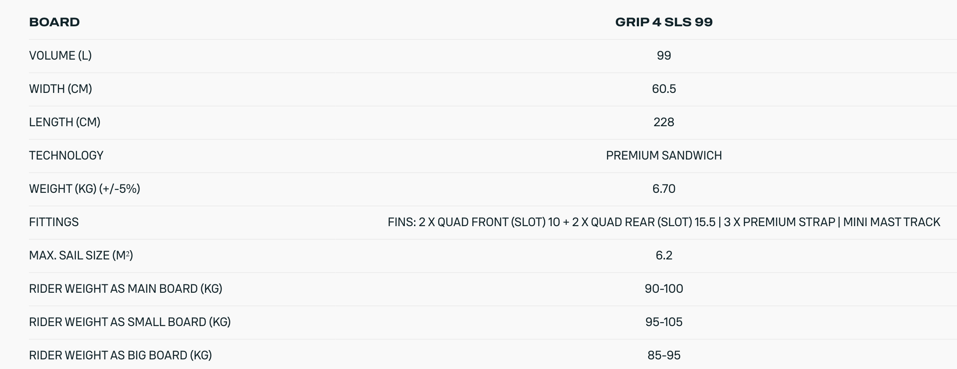957x369 pixels.
Task: Select the width value 60.5
Action: (x=664, y=89)
